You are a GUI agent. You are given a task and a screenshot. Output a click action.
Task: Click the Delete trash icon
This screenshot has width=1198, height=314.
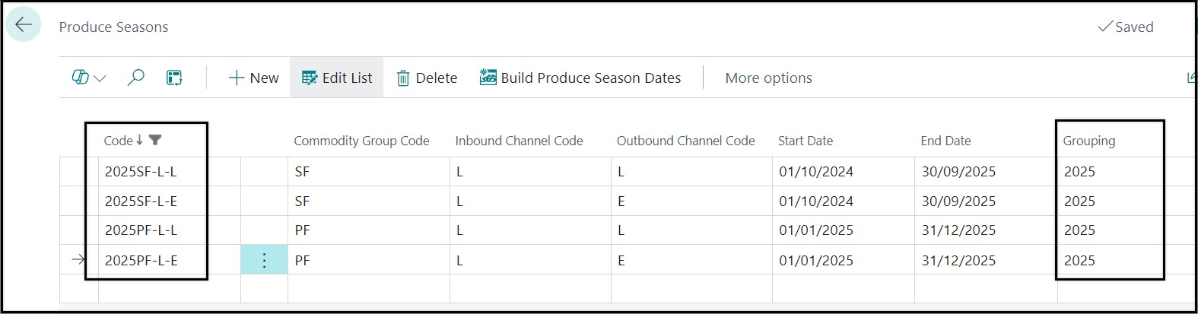[x=427, y=78]
